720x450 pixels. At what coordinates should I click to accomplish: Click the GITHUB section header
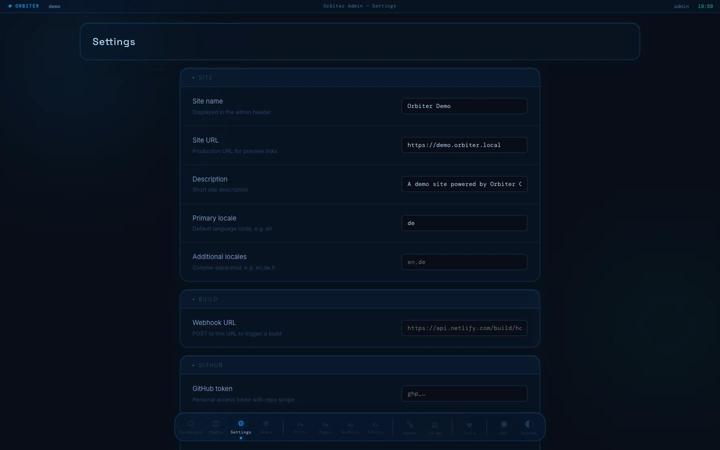(360, 365)
